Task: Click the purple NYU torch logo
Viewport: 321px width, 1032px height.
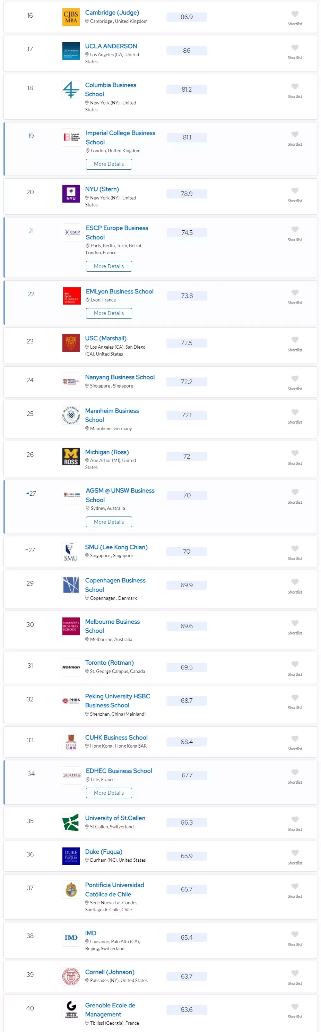Action: coord(71,194)
